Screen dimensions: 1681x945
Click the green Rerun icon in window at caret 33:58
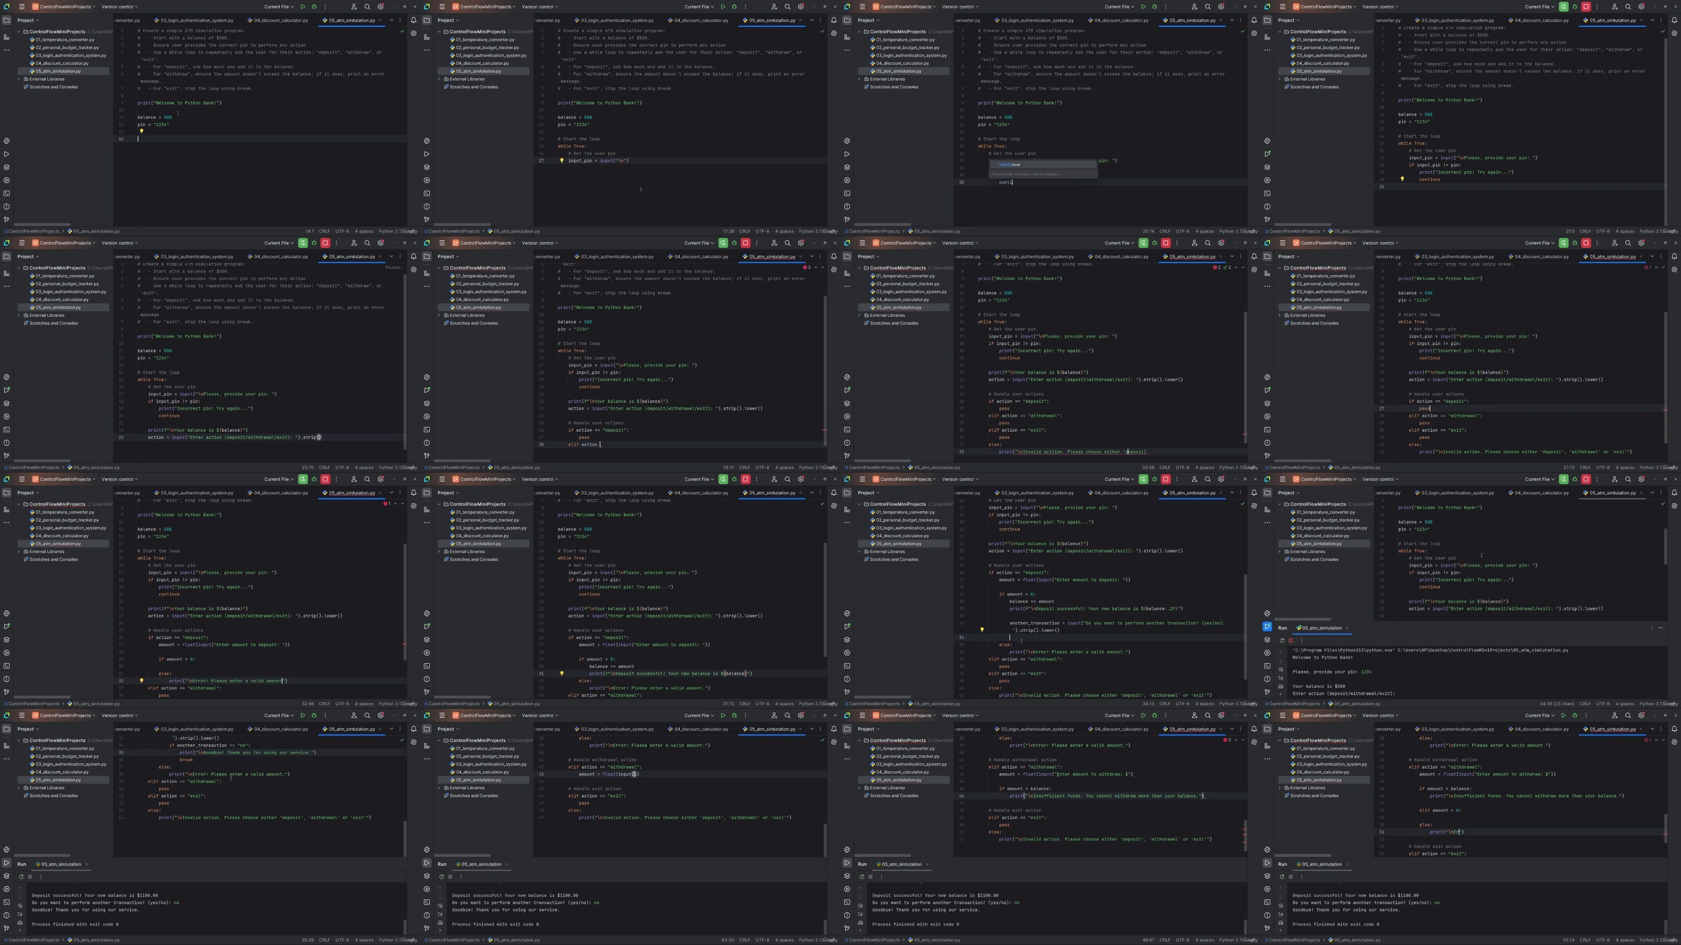click(x=1143, y=243)
